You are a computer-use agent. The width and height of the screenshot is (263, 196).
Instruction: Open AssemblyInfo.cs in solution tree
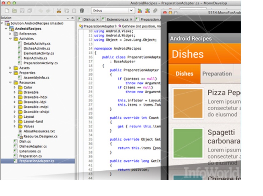[x=36, y=78]
